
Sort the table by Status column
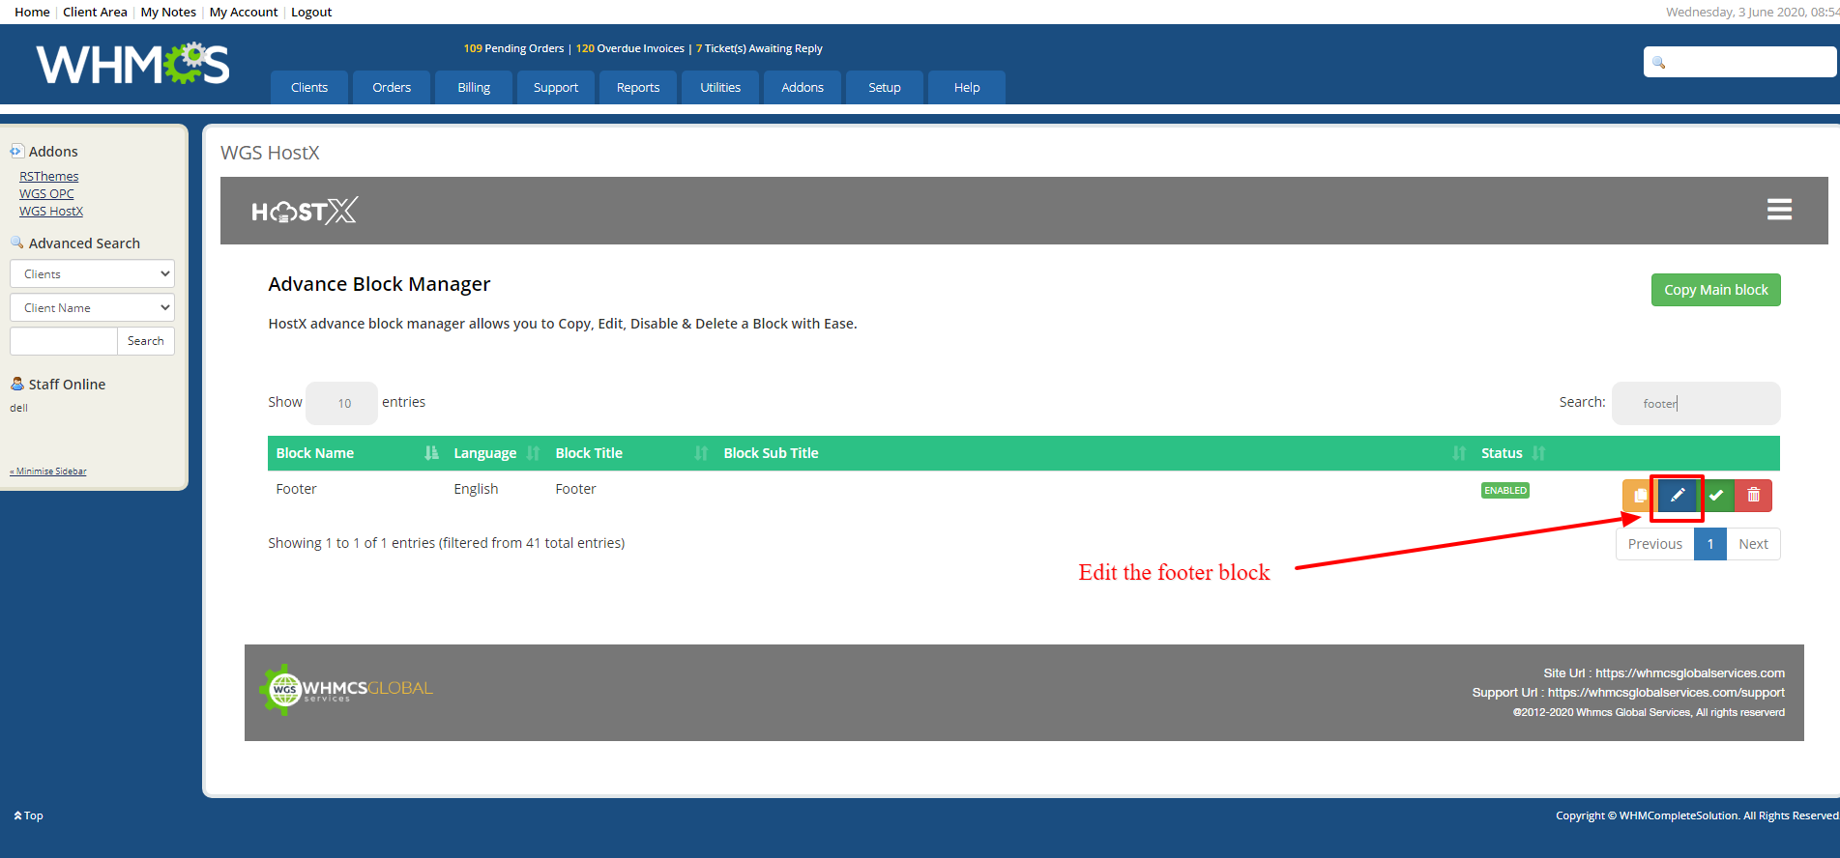pos(1502,453)
